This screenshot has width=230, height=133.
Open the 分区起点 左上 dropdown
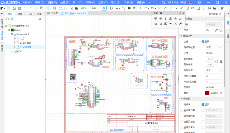coord(213,70)
